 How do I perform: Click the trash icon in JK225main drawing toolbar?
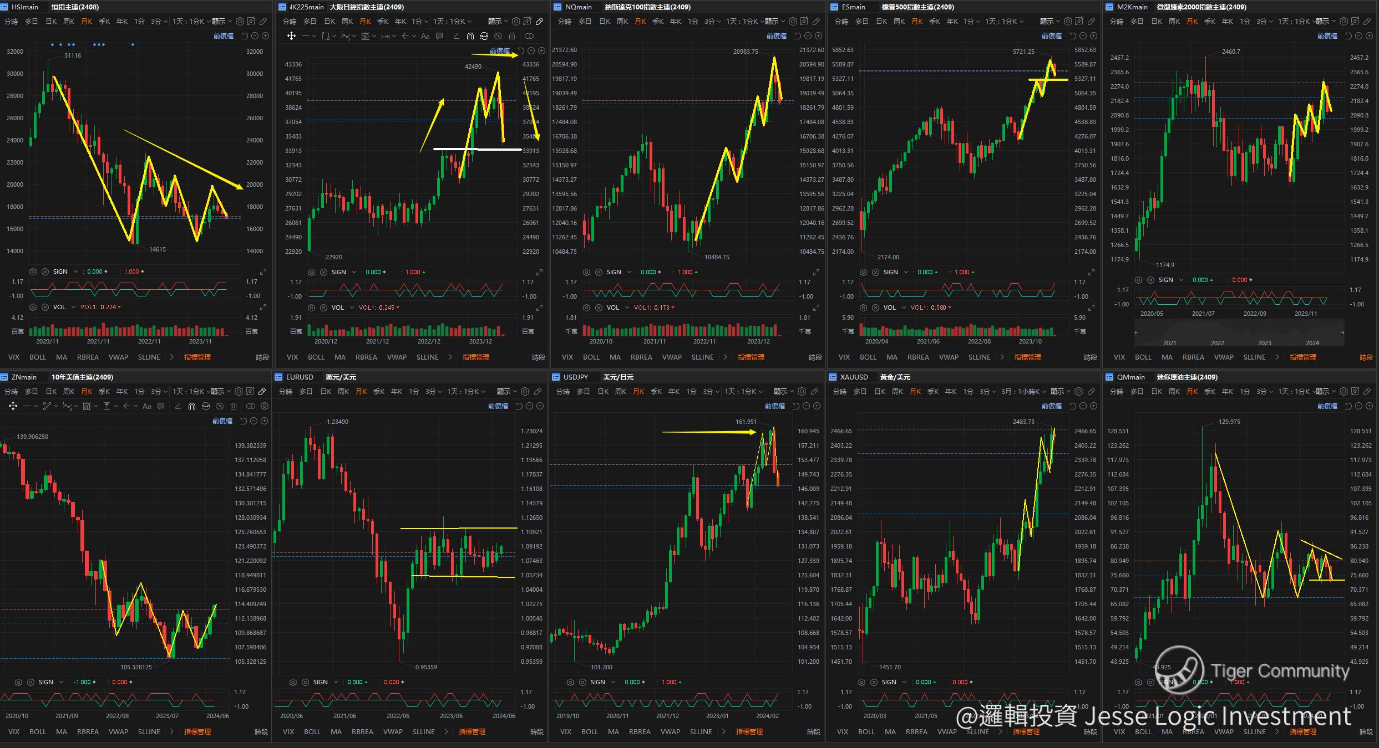pos(512,36)
